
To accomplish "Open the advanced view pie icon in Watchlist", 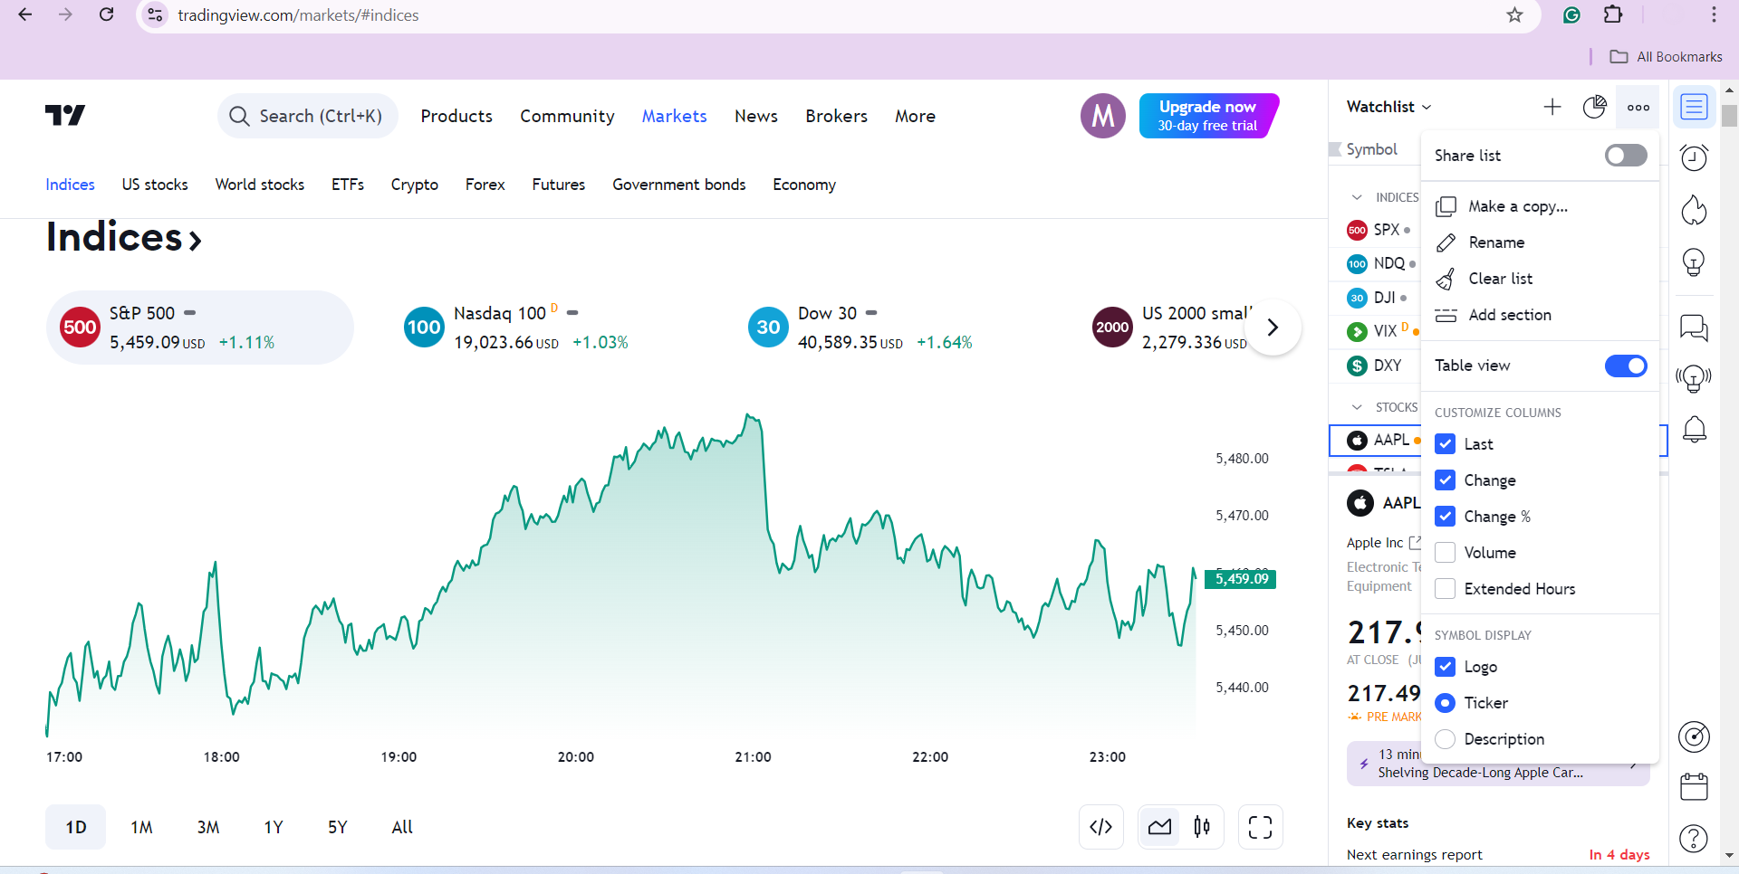I will tap(1595, 107).
